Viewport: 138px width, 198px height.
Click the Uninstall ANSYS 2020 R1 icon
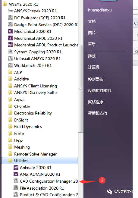click(x=10, y=58)
